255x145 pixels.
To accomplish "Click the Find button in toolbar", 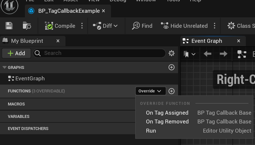I will click(x=142, y=26).
